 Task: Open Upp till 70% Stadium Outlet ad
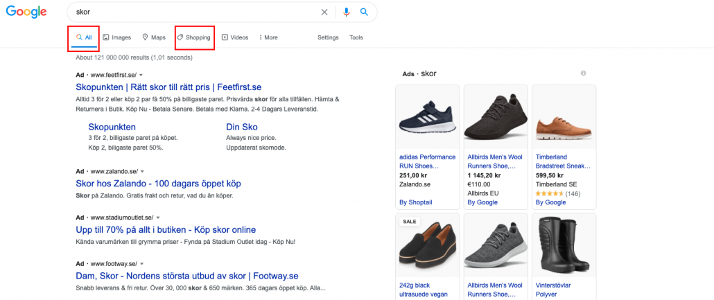[x=166, y=230]
